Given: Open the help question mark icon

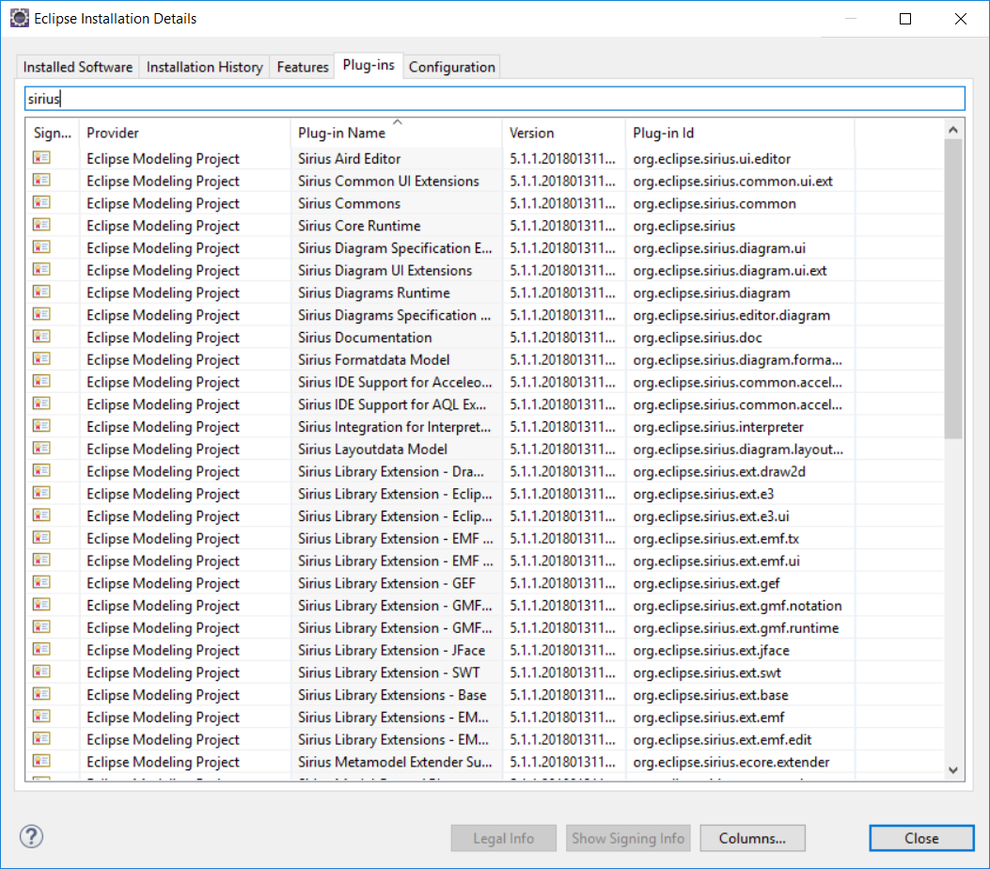Looking at the screenshot, I should 32,837.
